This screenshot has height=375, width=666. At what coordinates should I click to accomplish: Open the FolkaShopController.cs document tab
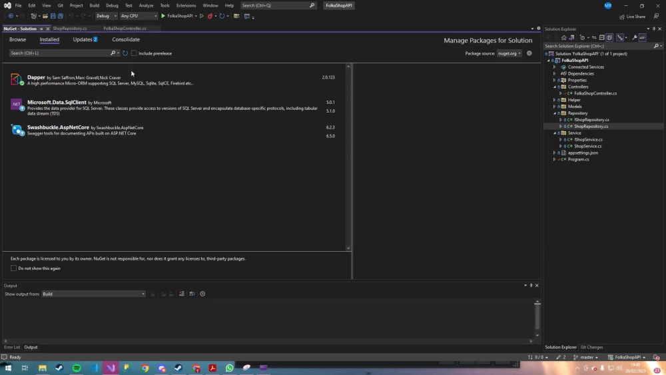click(125, 29)
